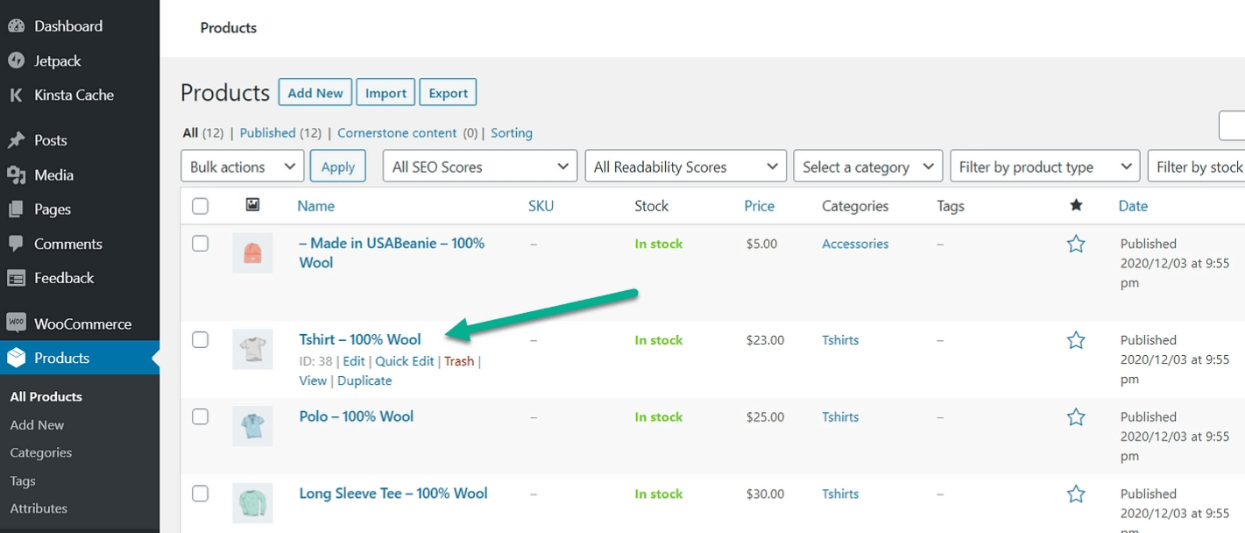
Task: Toggle featured star for Tshirt product
Action: pyautogui.click(x=1076, y=340)
